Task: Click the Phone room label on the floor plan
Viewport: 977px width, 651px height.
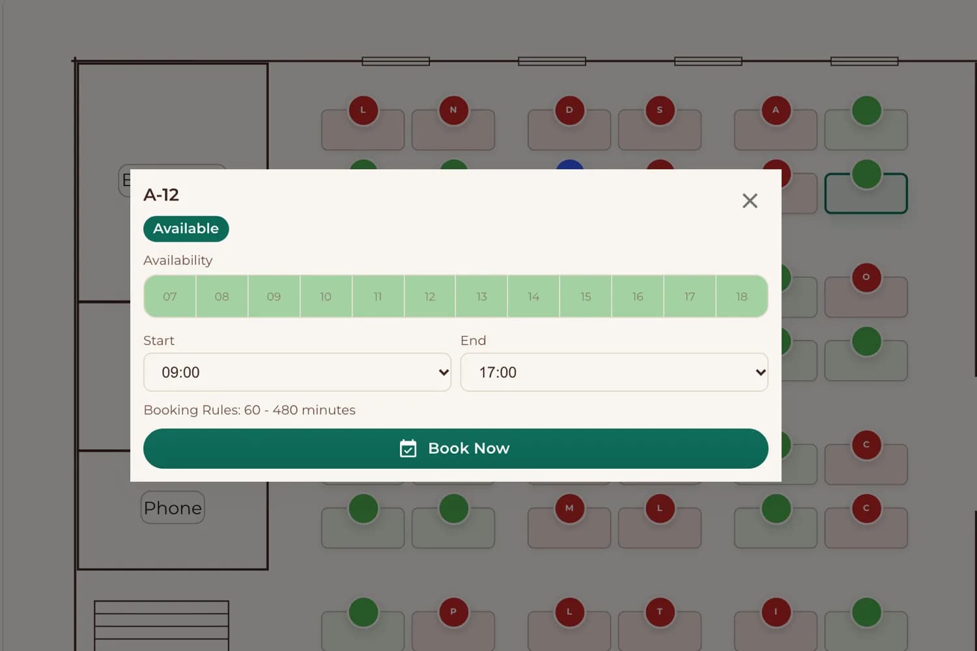Action: point(173,508)
